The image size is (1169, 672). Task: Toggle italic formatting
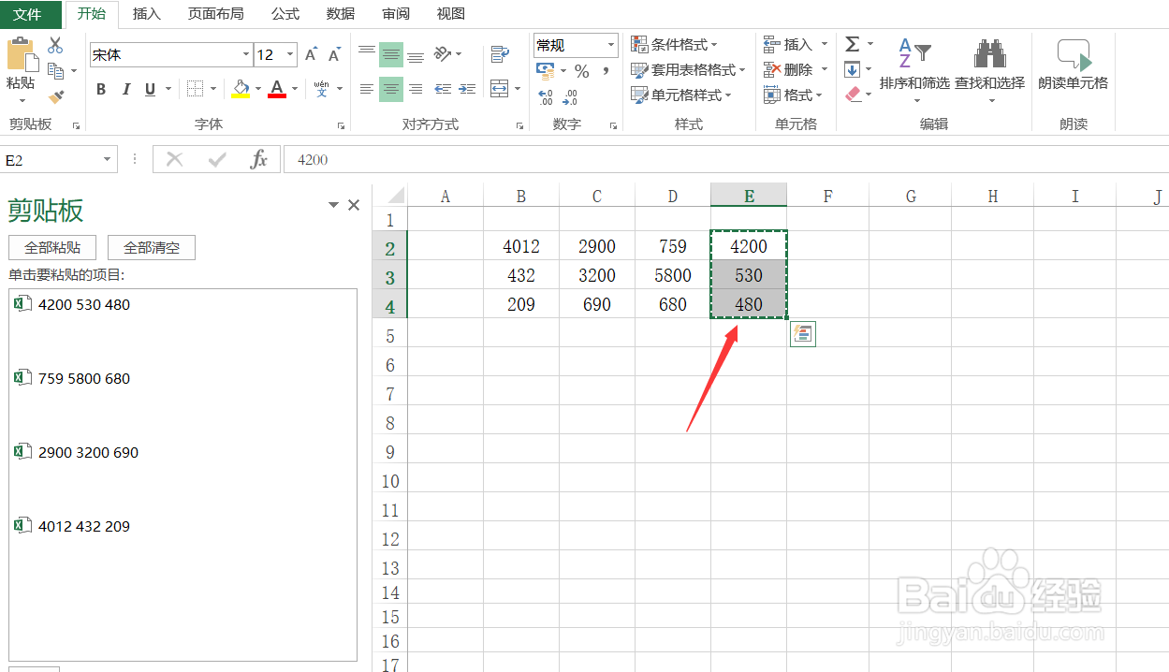125,89
